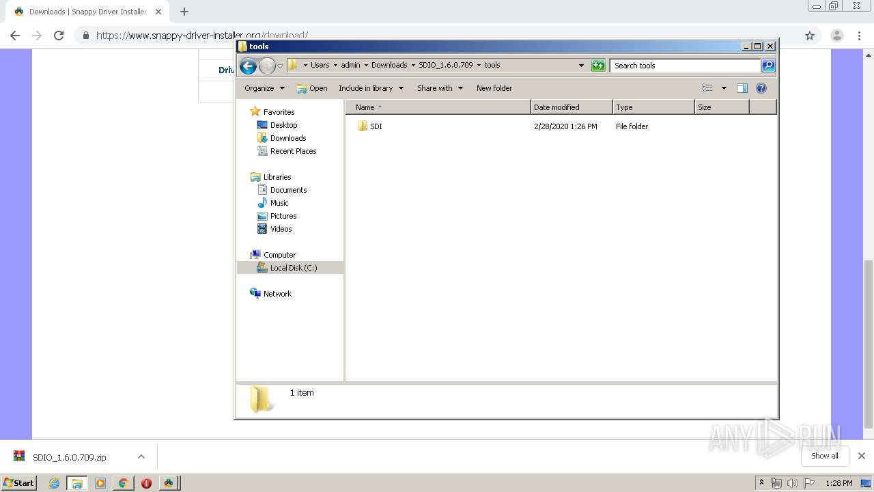Open Videos library
Image resolution: width=874 pixels, height=492 pixels.
[274, 229]
